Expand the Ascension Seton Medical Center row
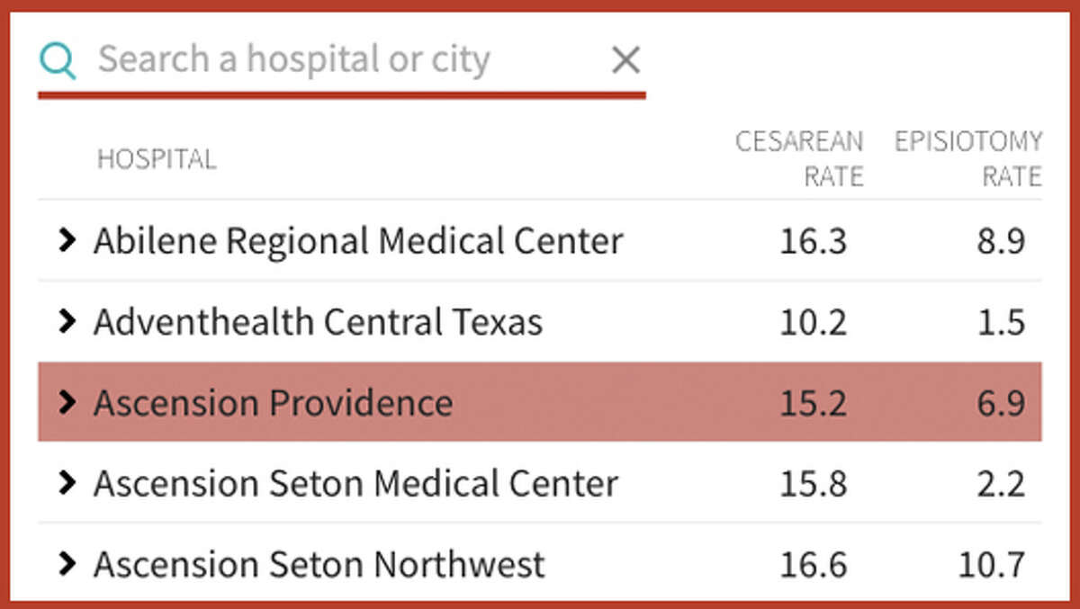The height and width of the screenshot is (609, 1080). point(68,483)
